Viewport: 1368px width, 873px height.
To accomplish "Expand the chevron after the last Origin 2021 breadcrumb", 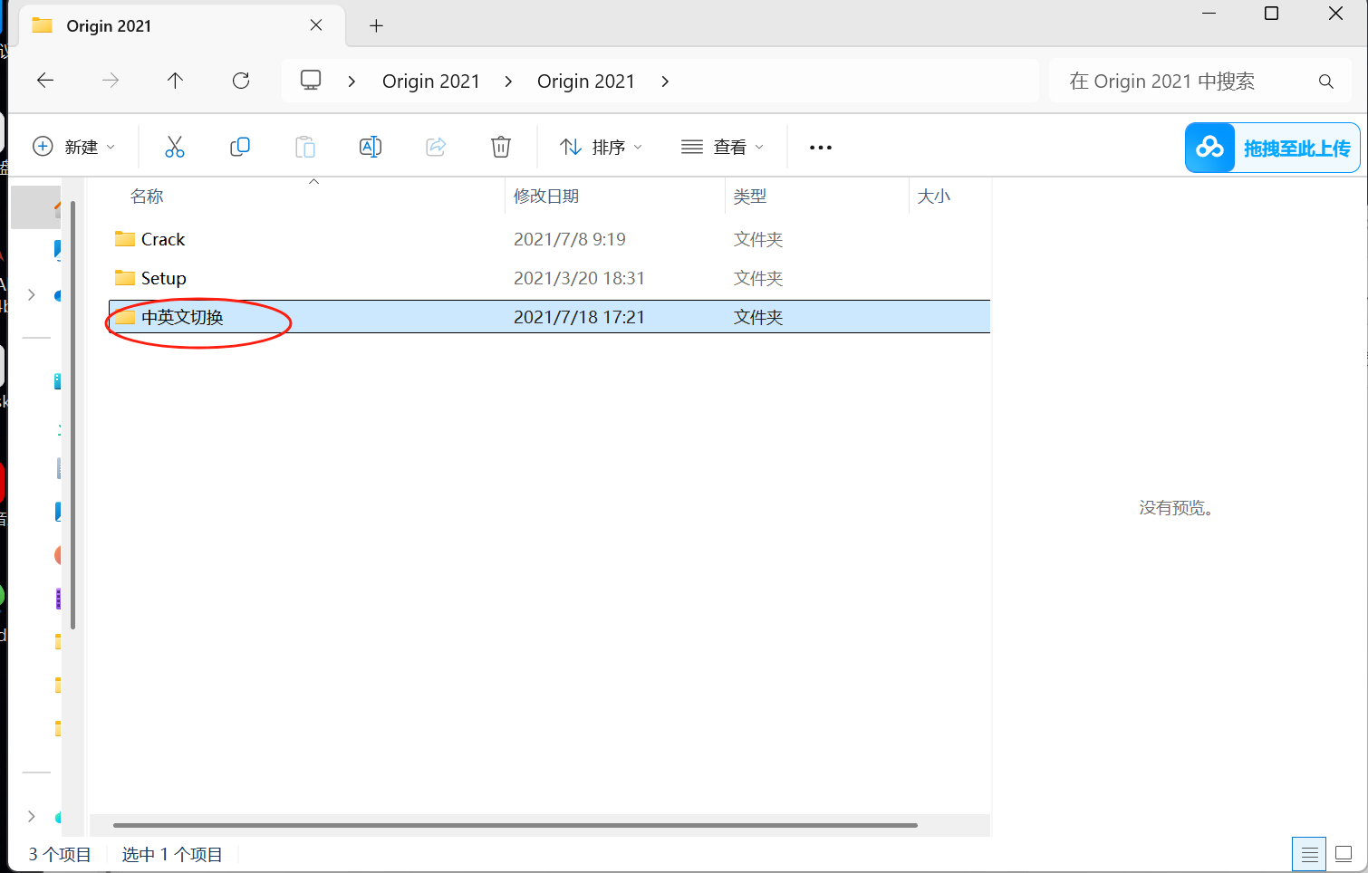I will tap(665, 82).
